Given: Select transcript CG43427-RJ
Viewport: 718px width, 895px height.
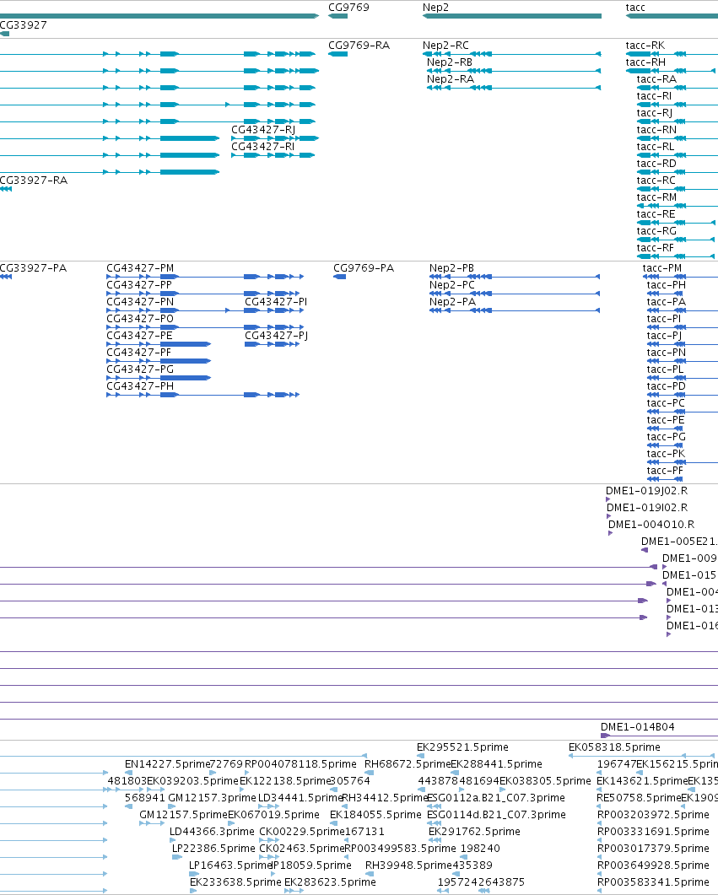Looking at the screenshot, I should coord(263,130).
